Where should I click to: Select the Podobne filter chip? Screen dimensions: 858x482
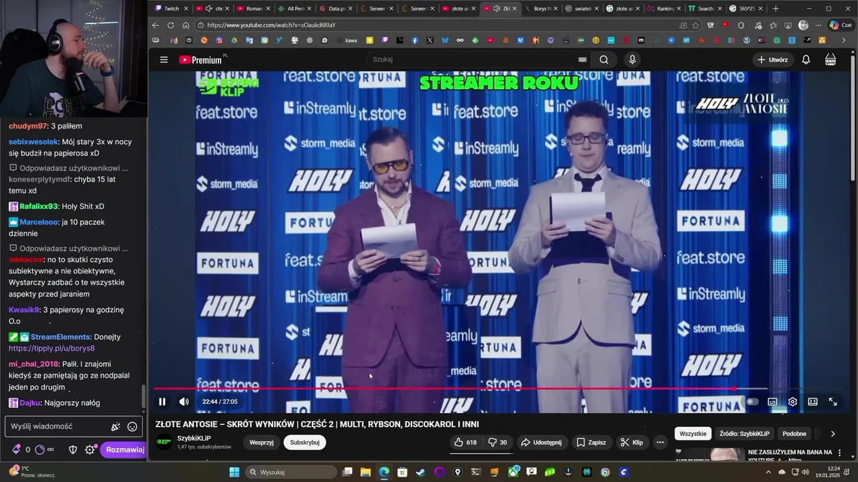(795, 434)
